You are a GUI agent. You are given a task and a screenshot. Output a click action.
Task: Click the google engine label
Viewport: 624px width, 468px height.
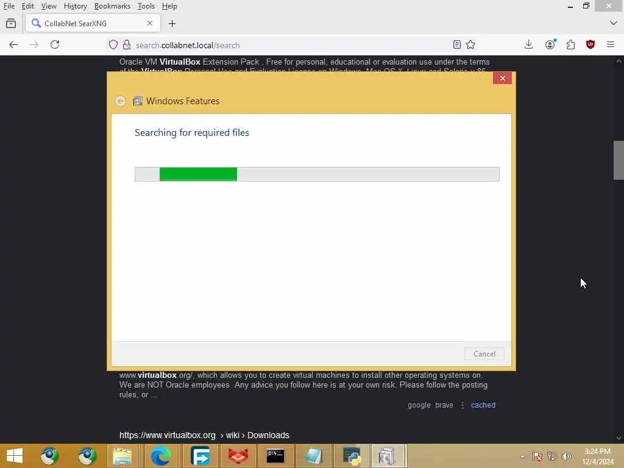[419, 405]
